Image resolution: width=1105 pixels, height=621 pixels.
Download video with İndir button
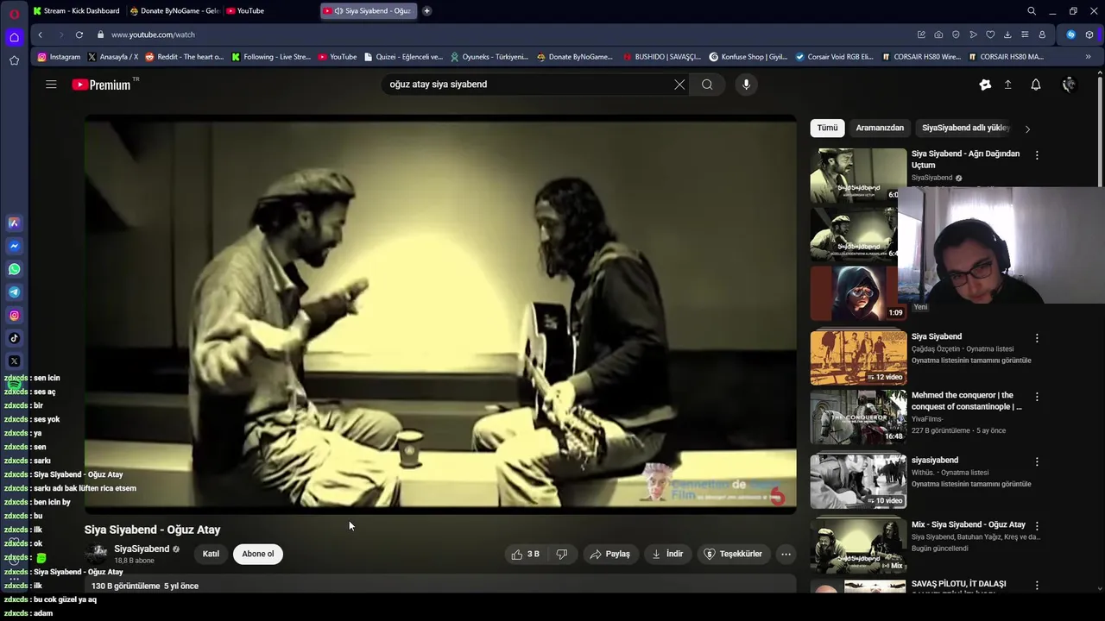point(667,554)
